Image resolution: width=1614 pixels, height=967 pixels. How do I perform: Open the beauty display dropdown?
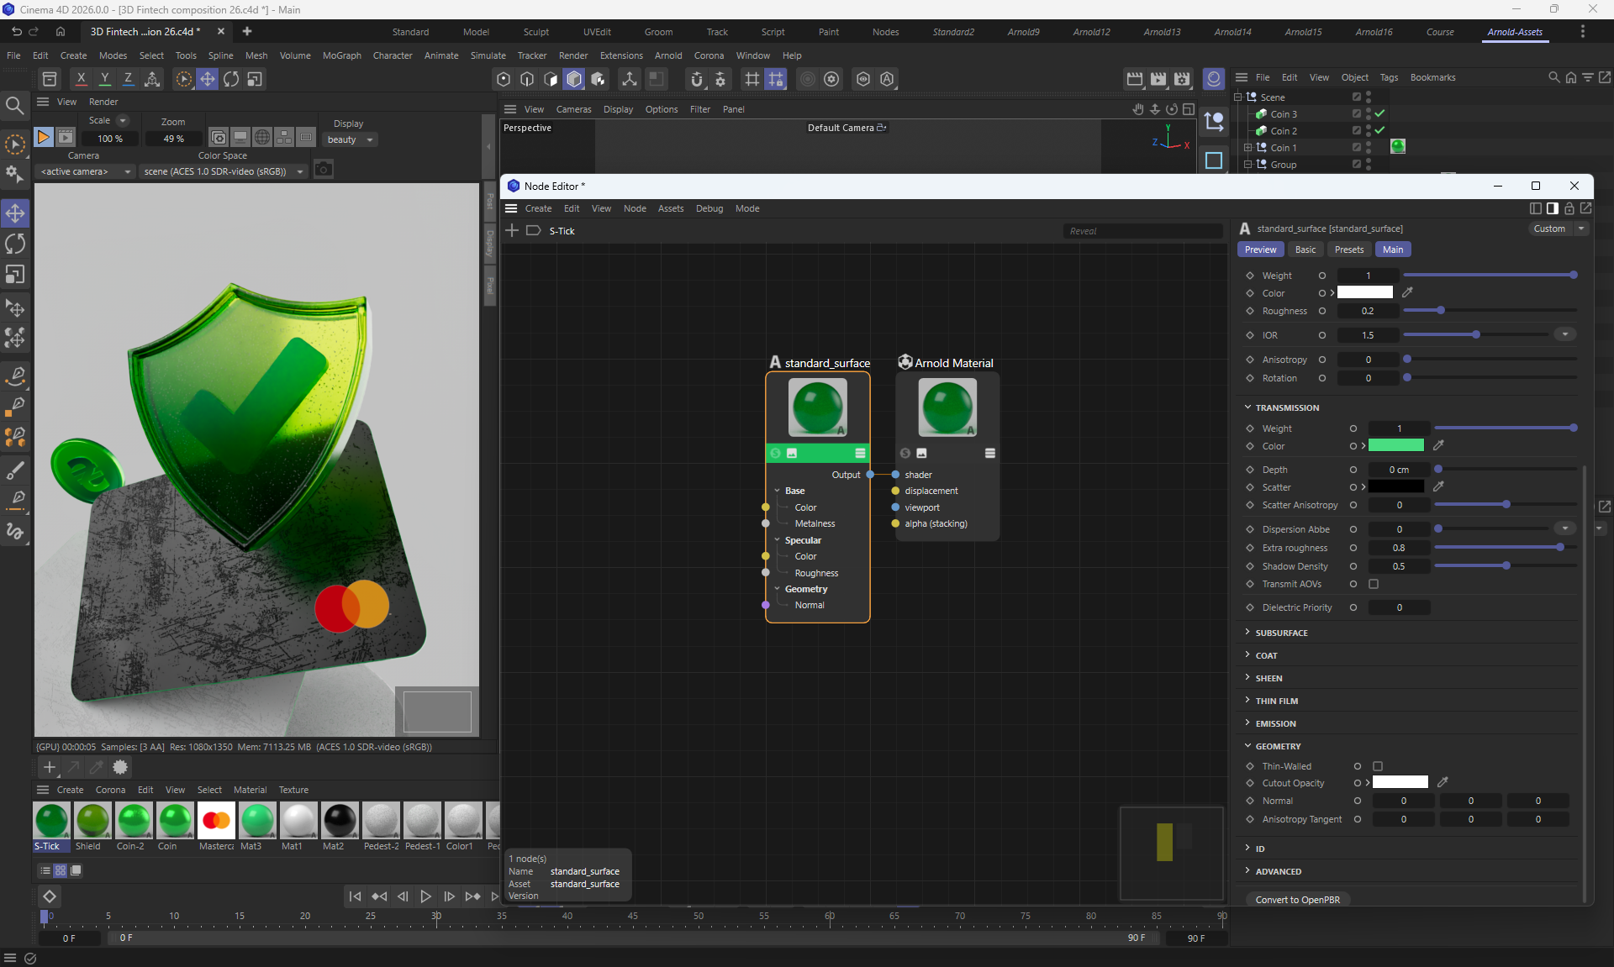point(350,139)
